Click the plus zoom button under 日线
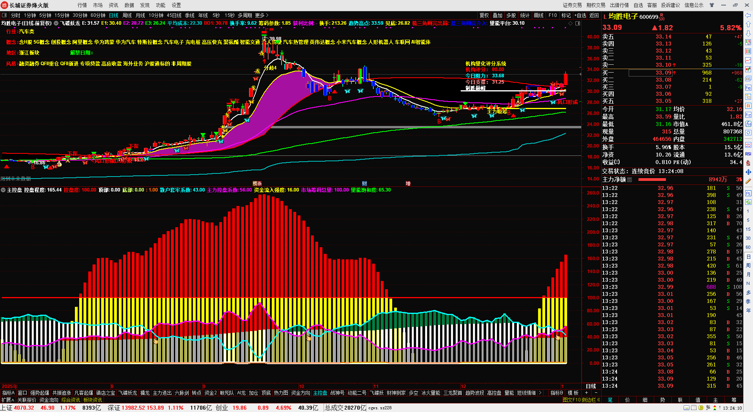 coord(587,393)
